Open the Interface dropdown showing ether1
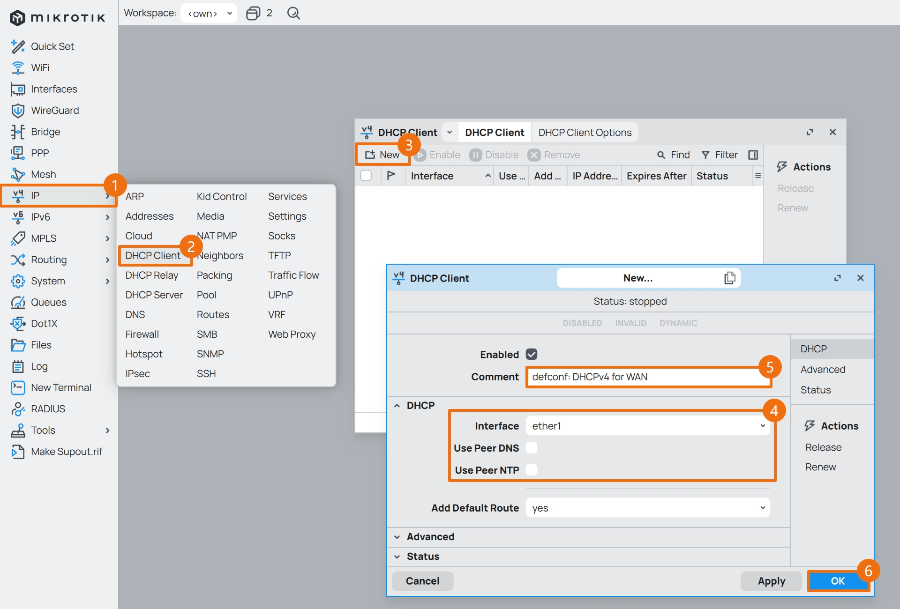 tap(648, 426)
